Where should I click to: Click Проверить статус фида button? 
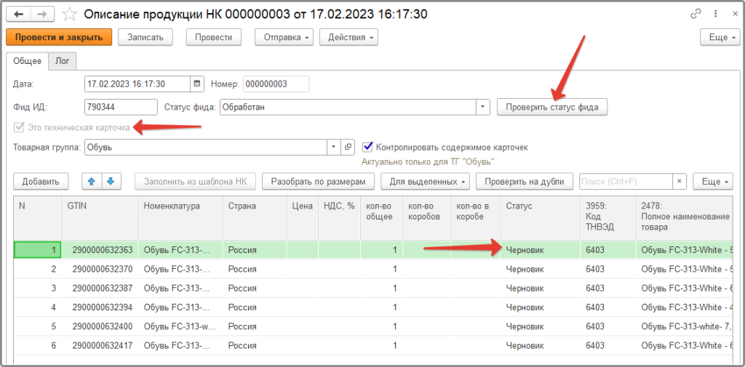(x=552, y=107)
